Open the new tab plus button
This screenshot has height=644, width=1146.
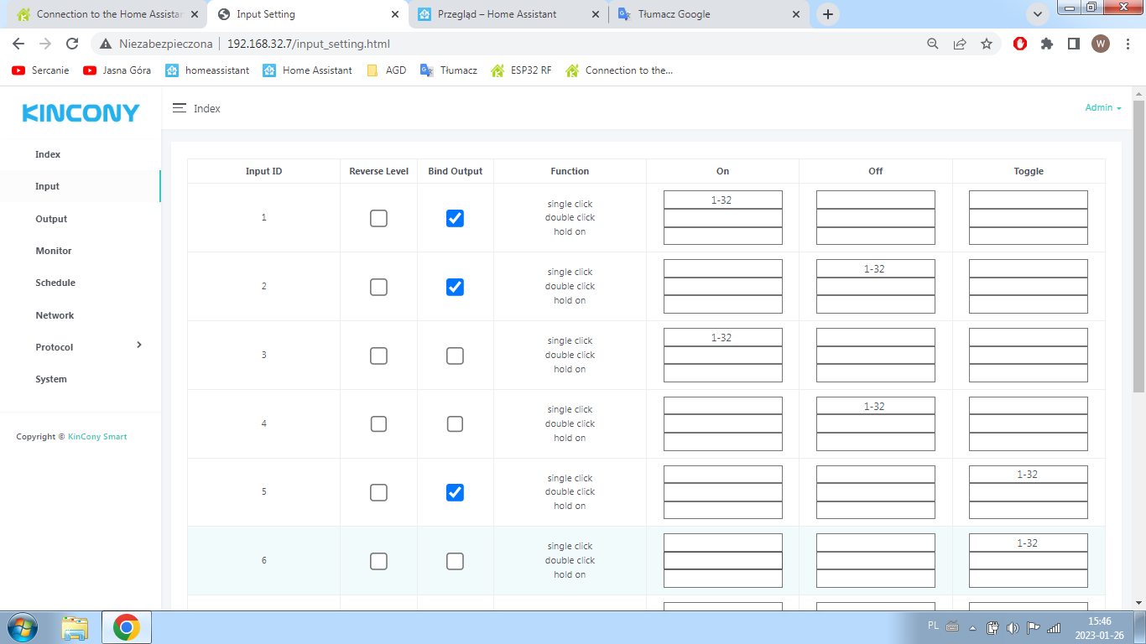tap(828, 14)
